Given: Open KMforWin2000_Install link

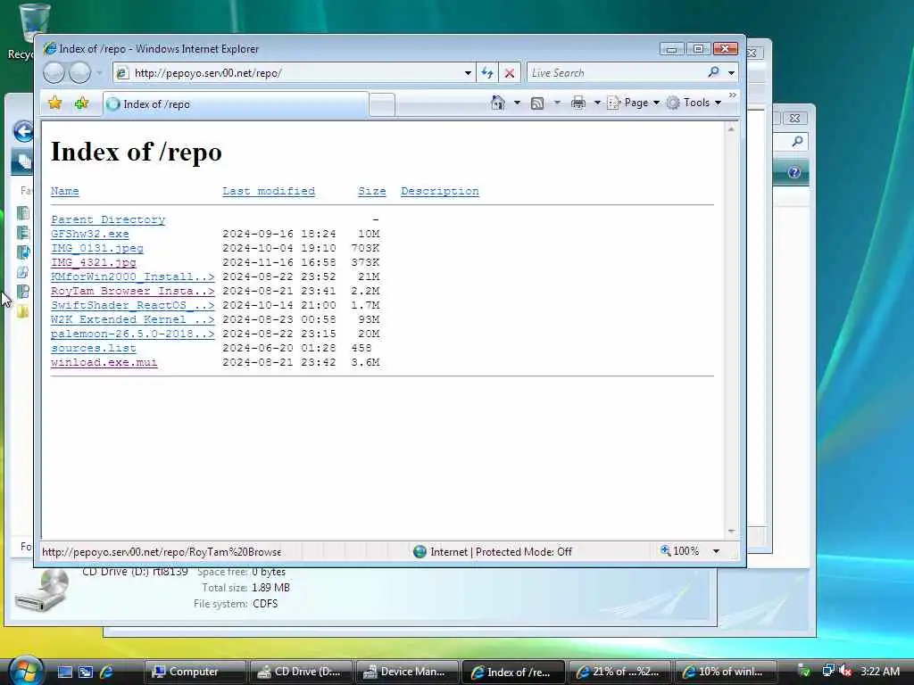Looking at the screenshot, I should 132,276.
